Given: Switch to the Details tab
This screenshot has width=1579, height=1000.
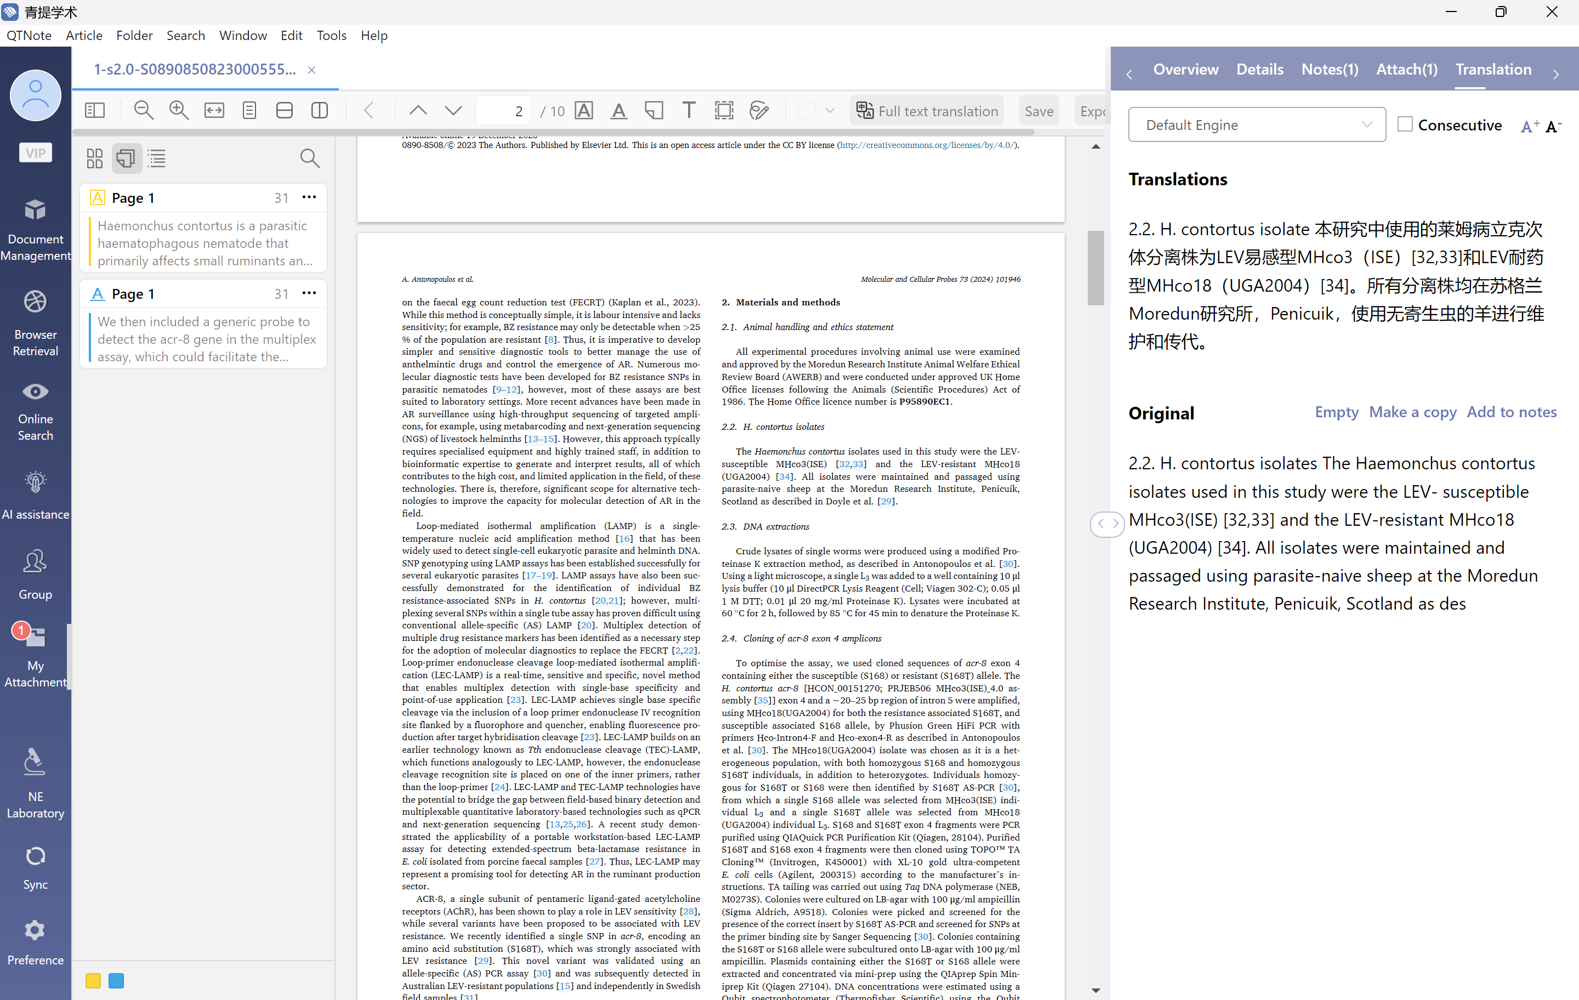Looking at the screenshot, I should click(x=1260, y=69).
